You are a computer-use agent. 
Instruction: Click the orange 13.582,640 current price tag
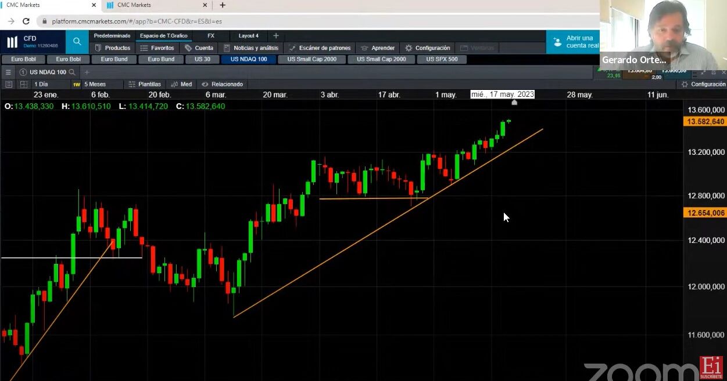tap(705, 121)
